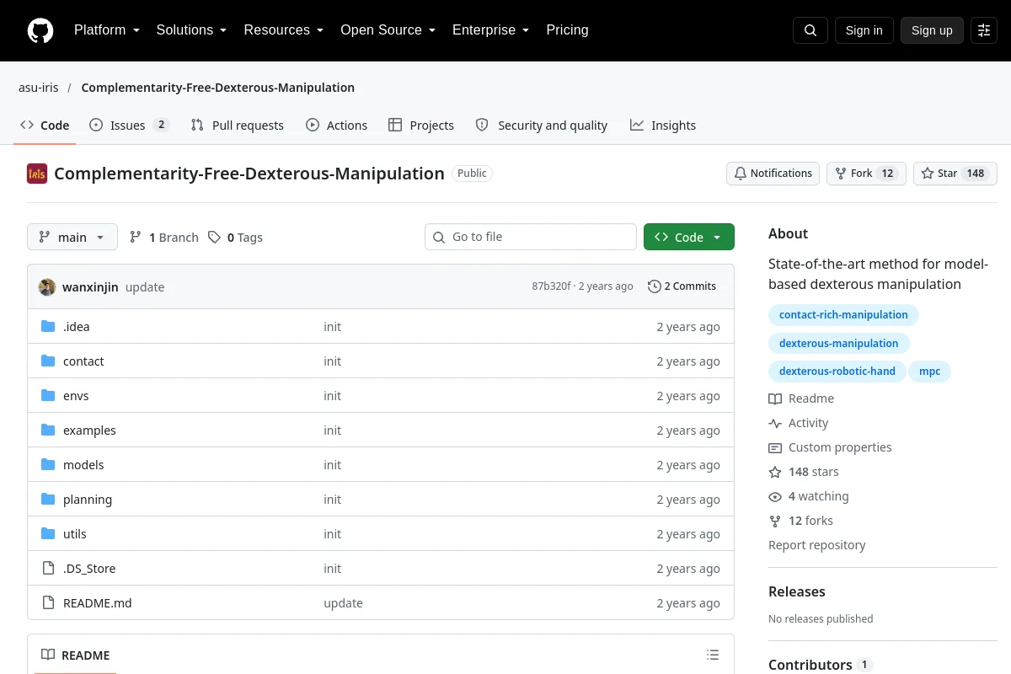1011x674 pixels.
Task: Expand the Solutions menu
Action: point(191,30)
